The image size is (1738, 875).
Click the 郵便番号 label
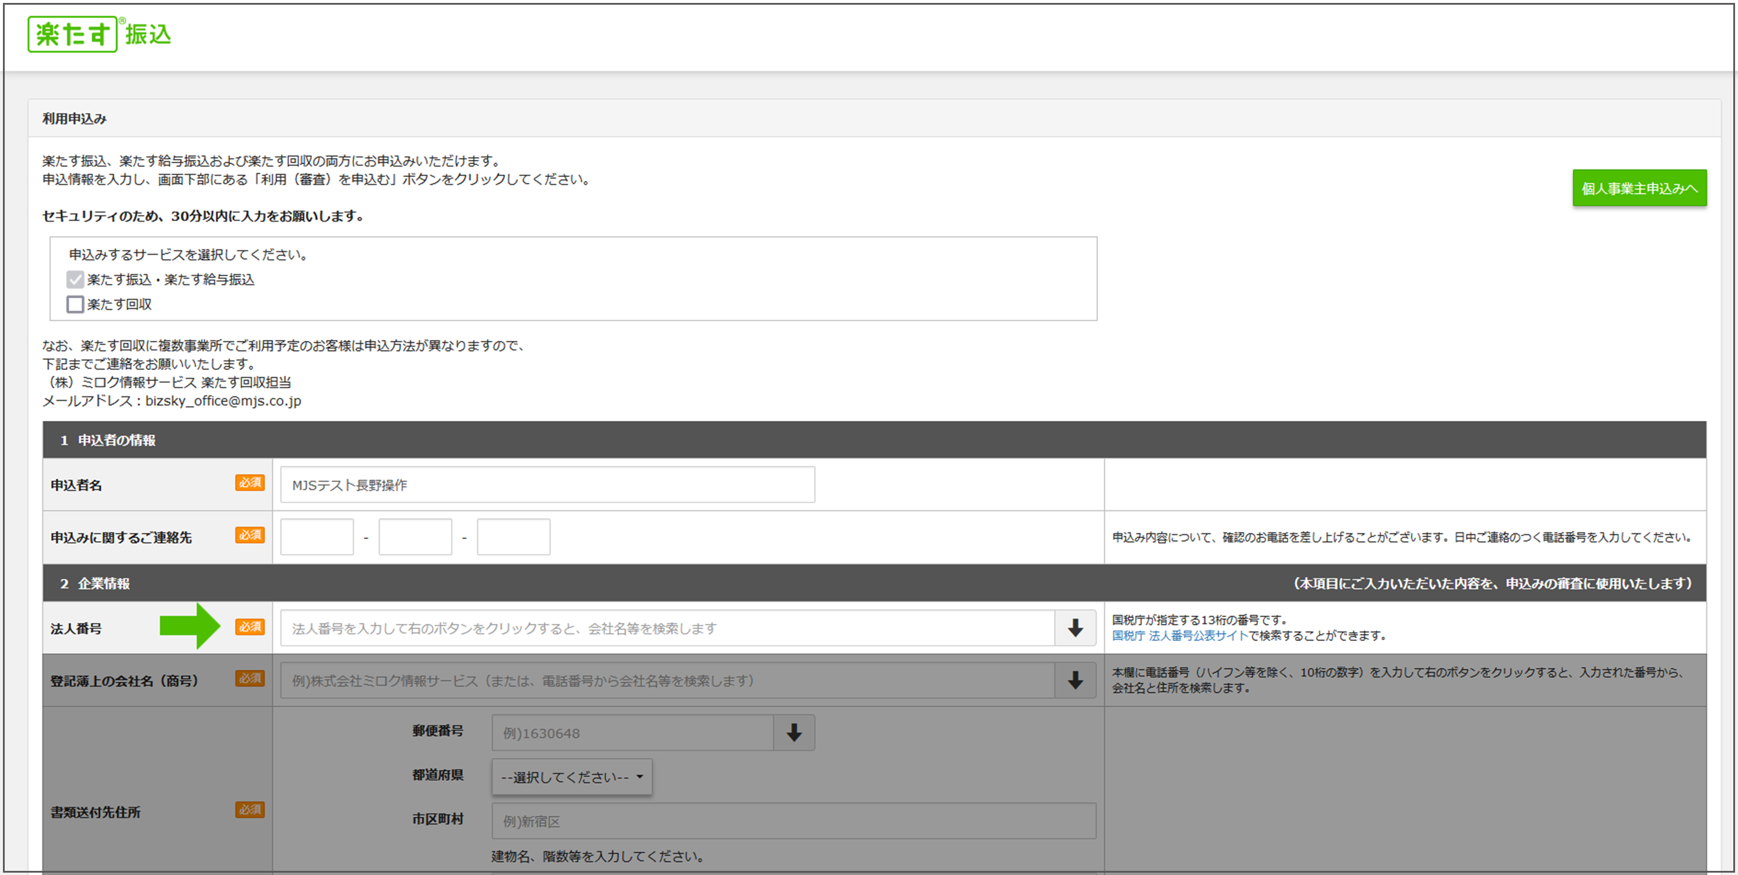[x=438, y=731]
